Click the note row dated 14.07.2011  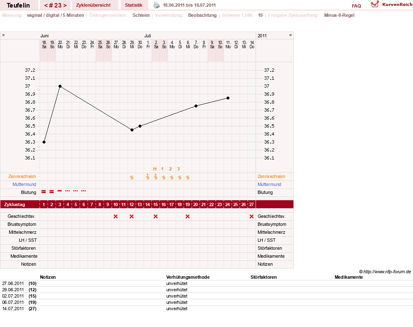click(206, 309)
